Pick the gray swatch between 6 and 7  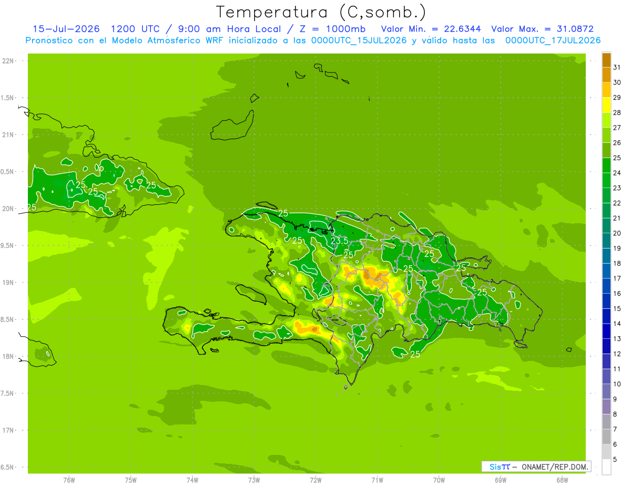click(x=606, y=437)
